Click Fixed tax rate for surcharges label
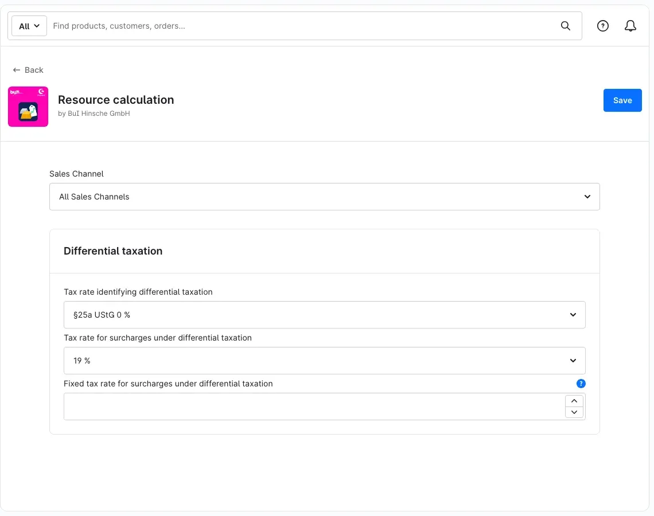 [x=168, y=384]
